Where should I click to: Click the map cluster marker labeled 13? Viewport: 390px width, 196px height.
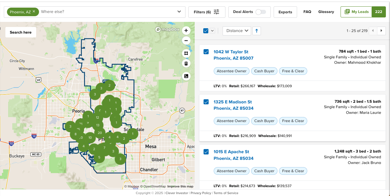click(x=98, y=125)
